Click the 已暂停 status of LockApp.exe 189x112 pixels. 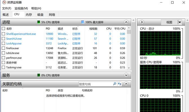76,43
